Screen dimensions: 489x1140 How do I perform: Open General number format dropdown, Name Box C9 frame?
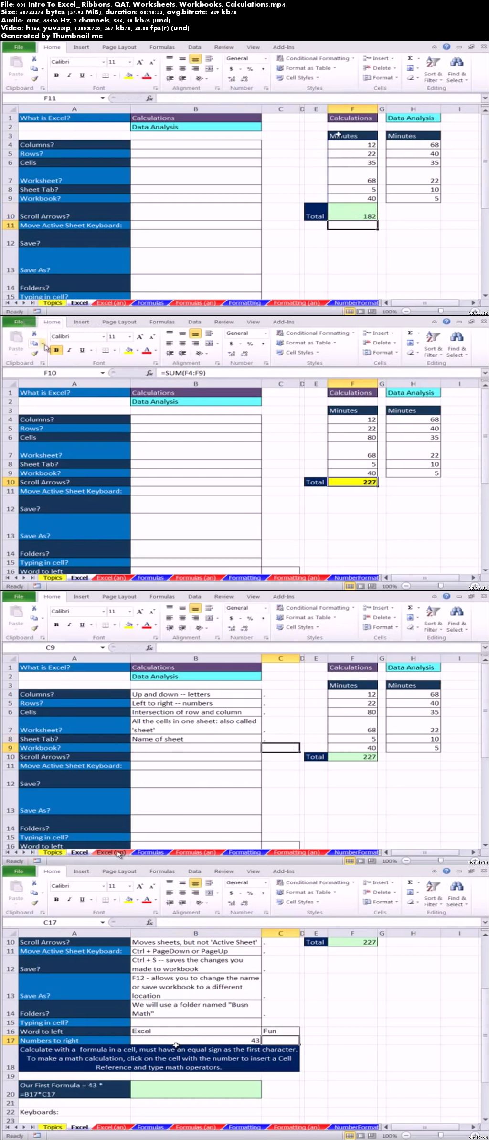[x=266, y=608]
